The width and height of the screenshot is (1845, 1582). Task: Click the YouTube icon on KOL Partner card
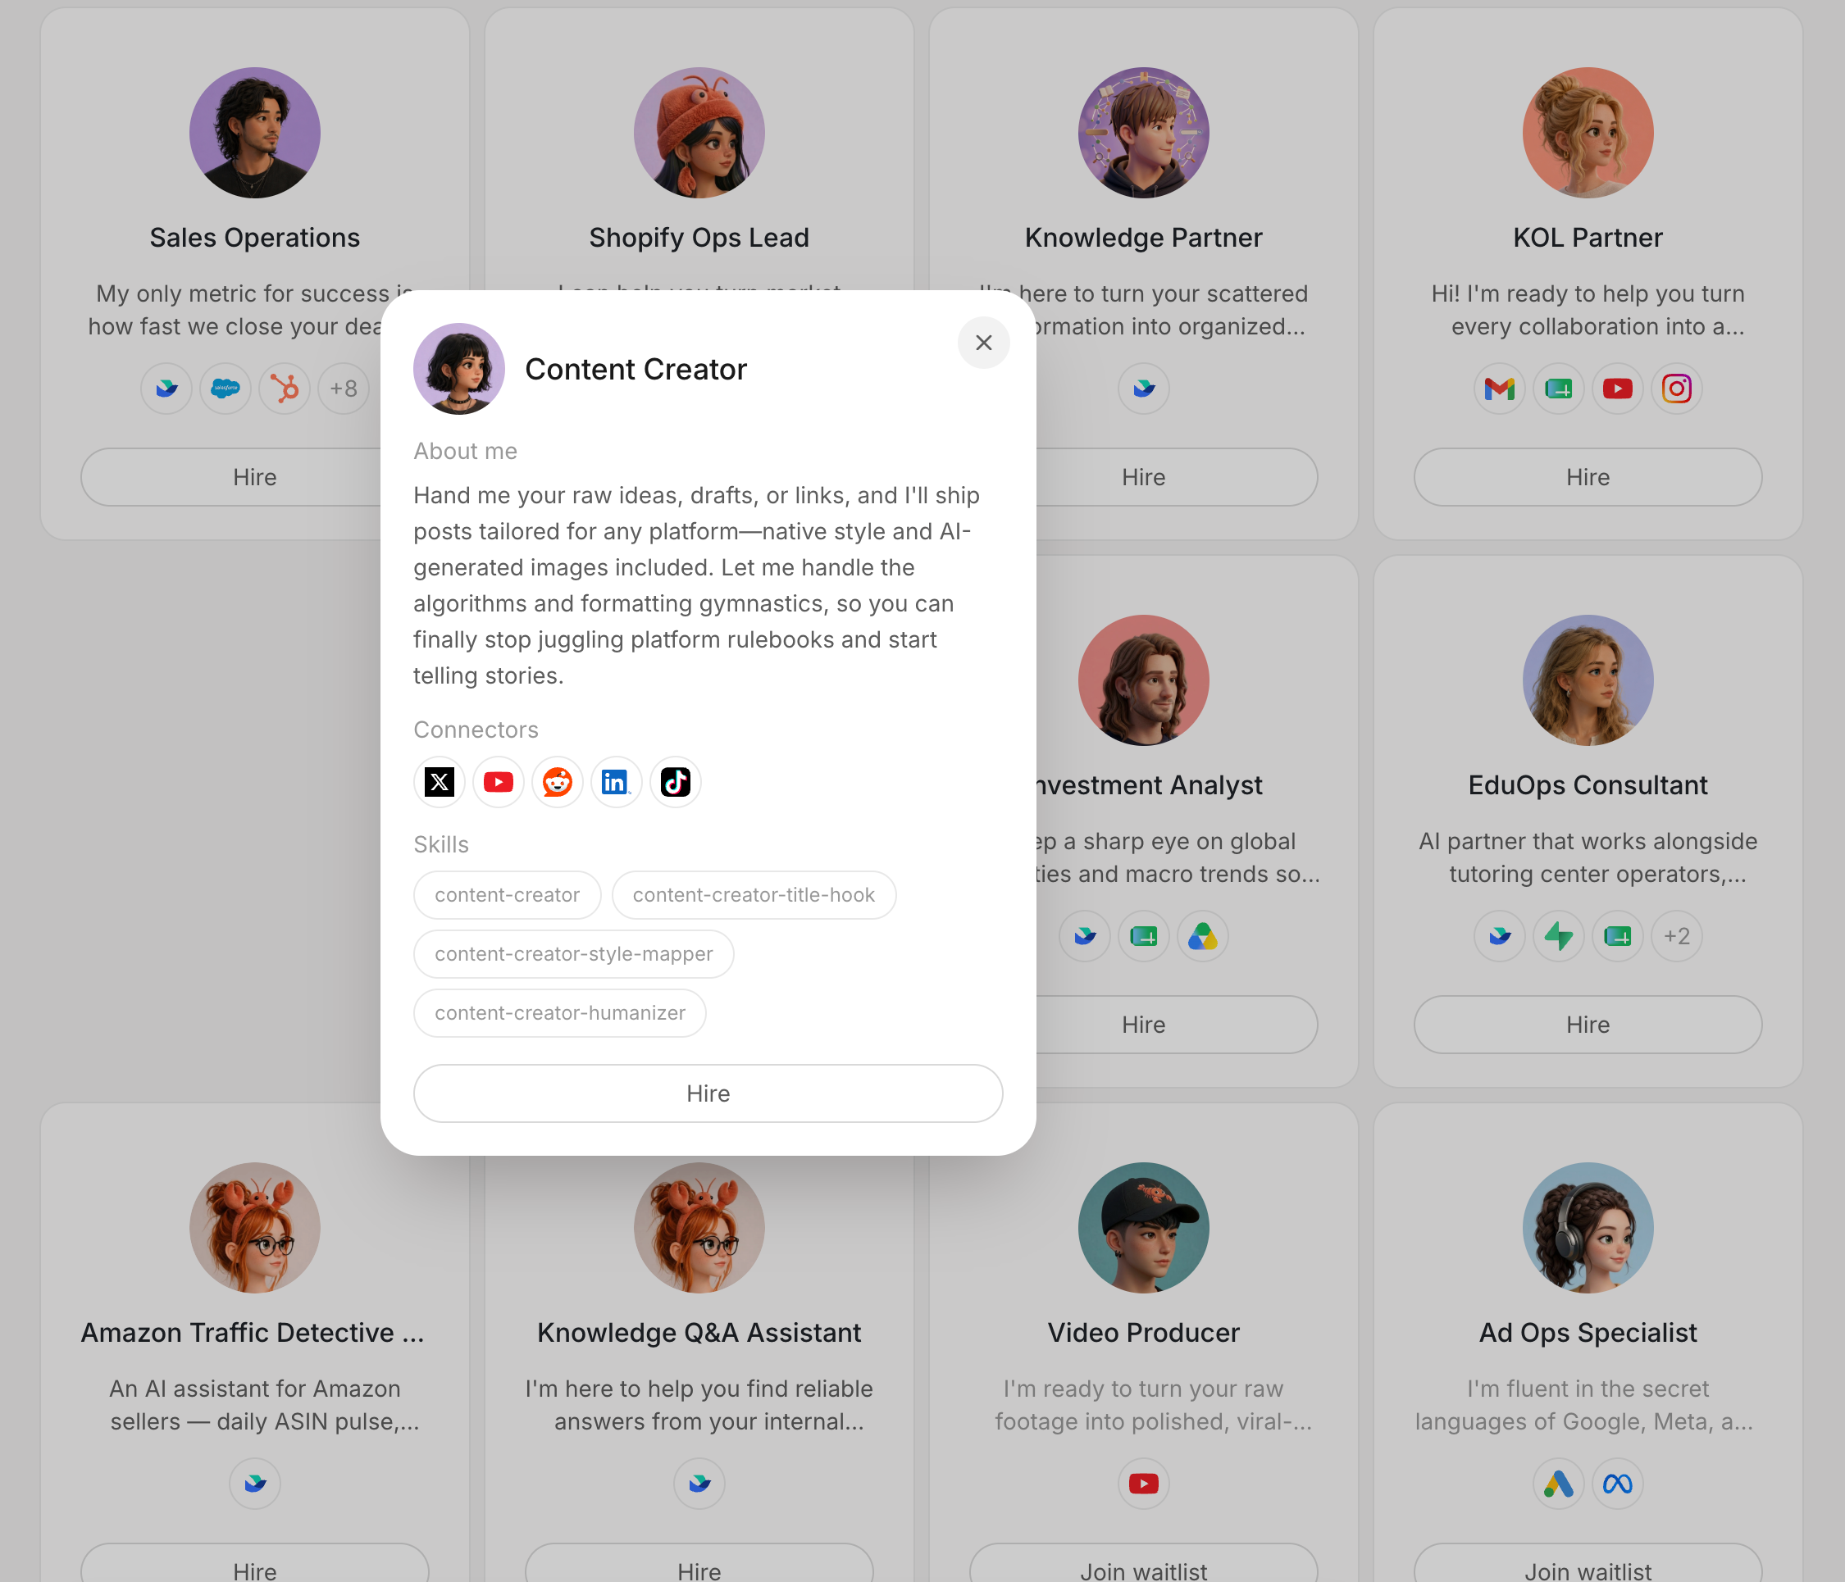(1617, 389)
